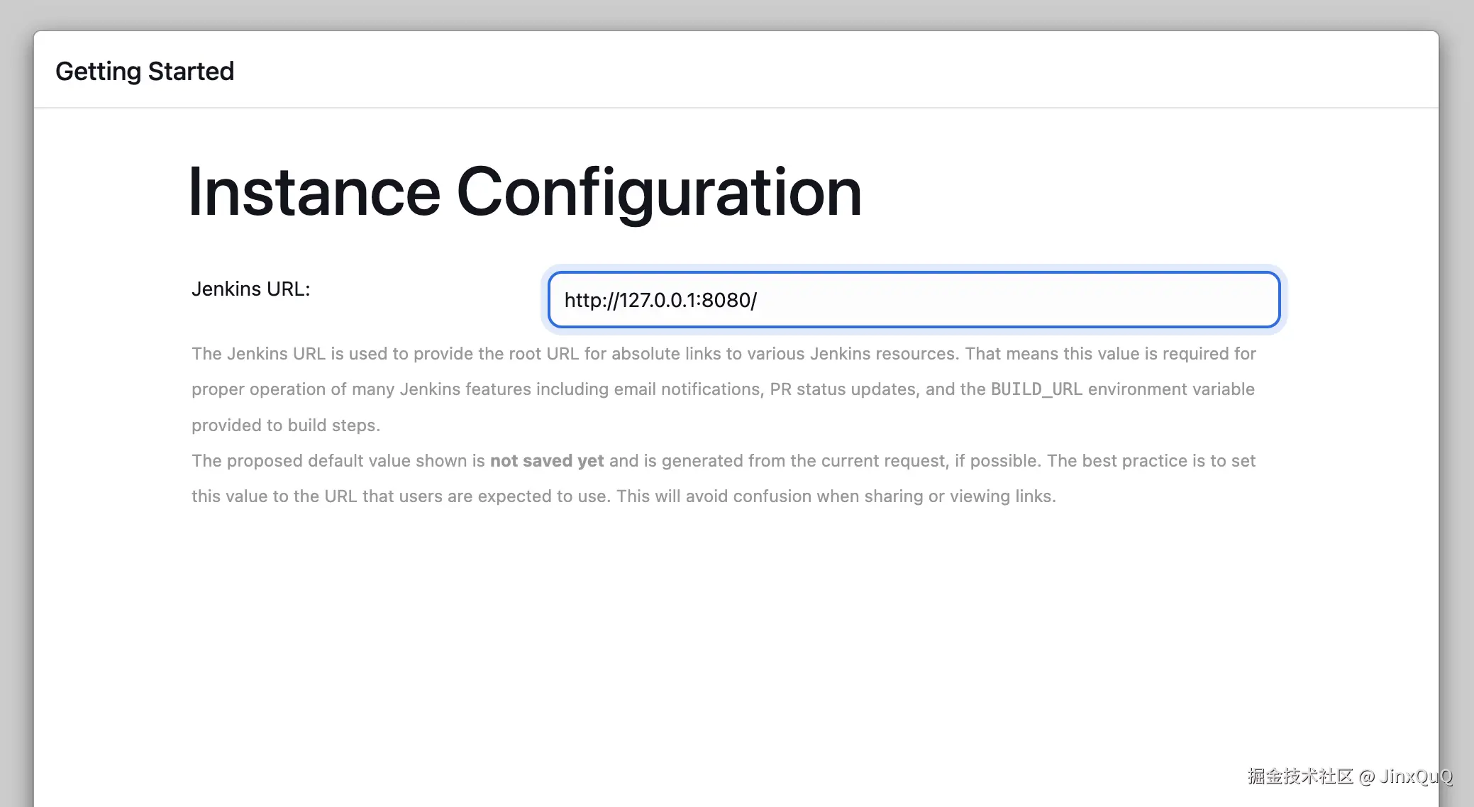Click the 'Instance Configuration' heading
The image size is (1474, 807).
[525, 191]
